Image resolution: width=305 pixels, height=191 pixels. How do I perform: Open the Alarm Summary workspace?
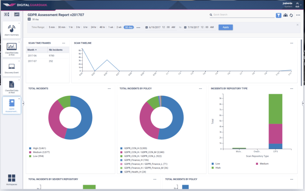(x=12, y=30)
